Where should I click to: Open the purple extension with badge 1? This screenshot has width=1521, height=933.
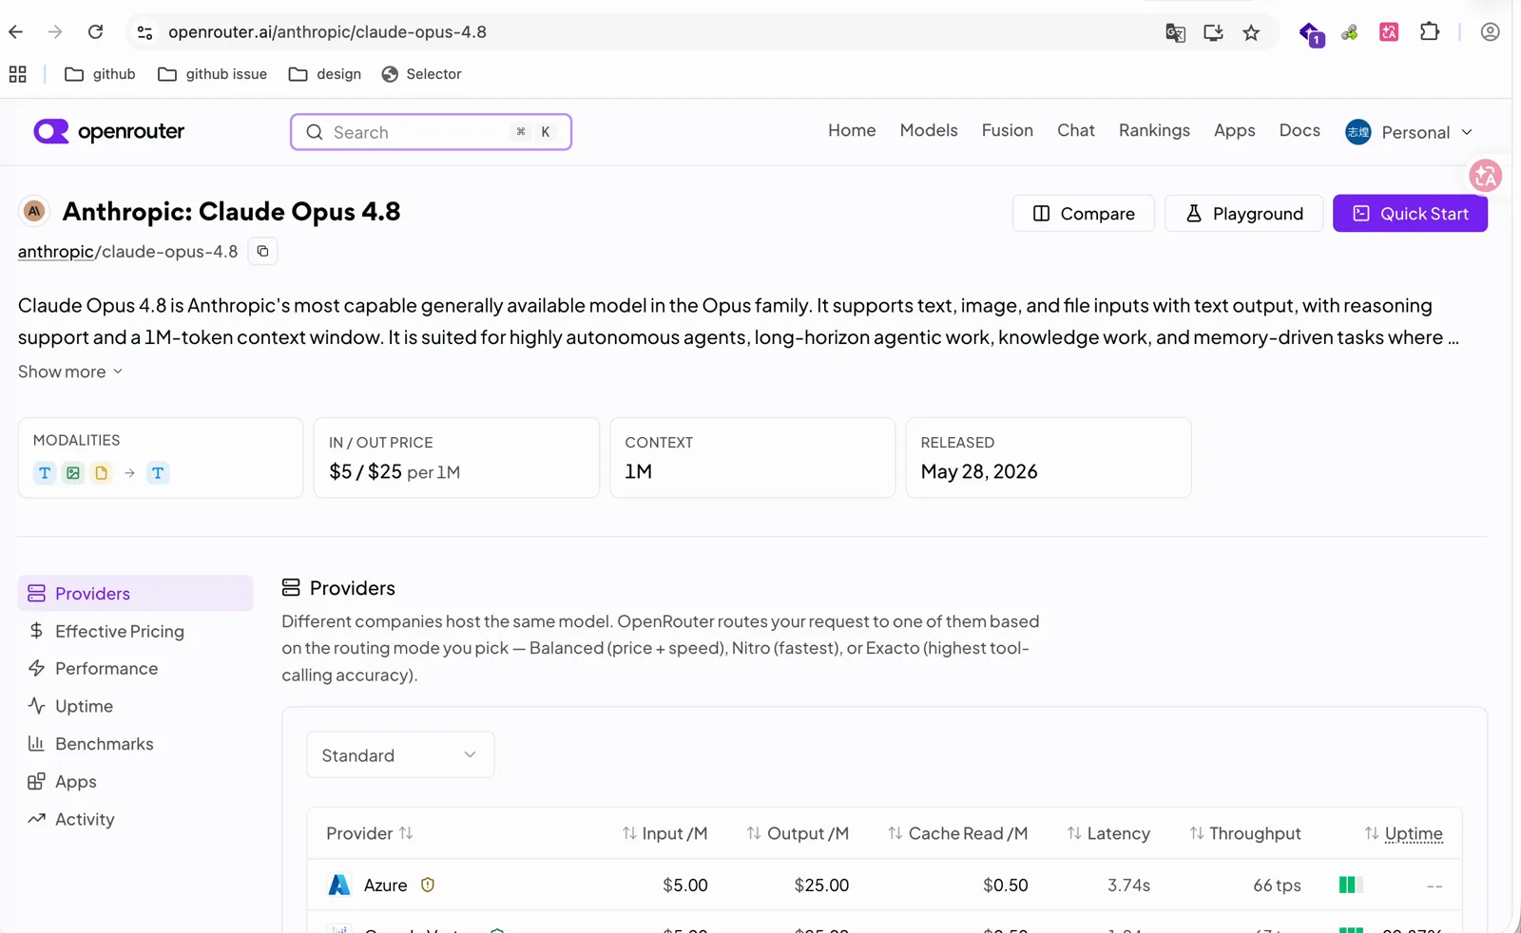(x=1311, y=34)
